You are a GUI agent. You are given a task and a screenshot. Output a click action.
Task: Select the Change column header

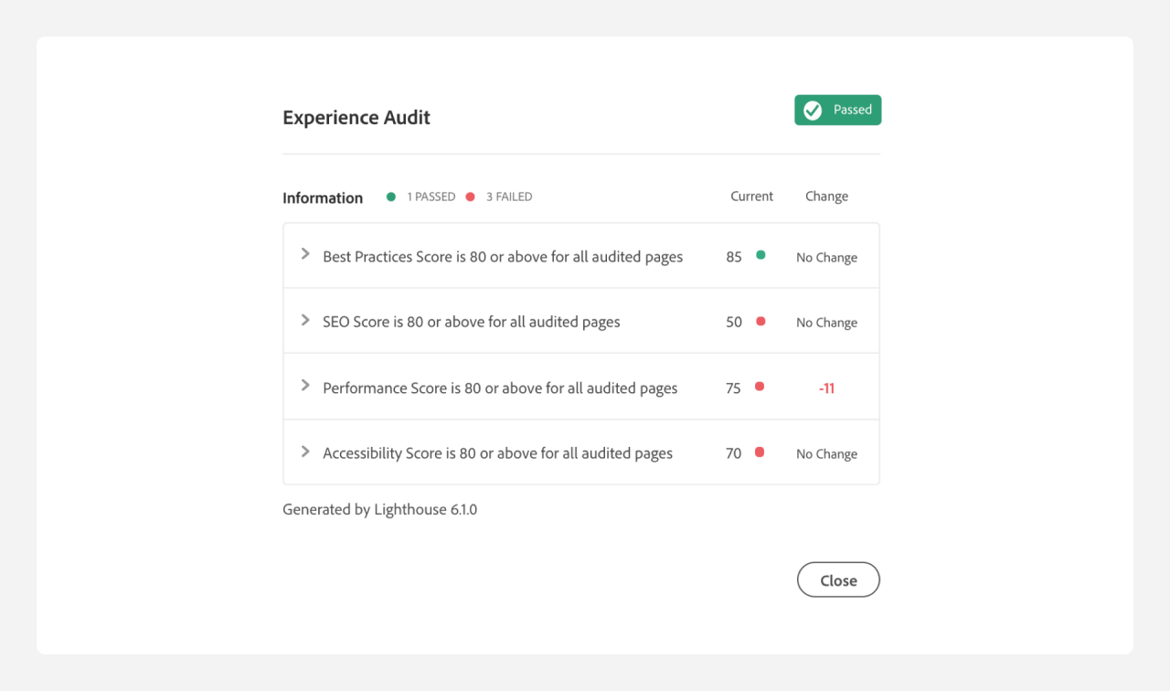(x=826, y=197)
